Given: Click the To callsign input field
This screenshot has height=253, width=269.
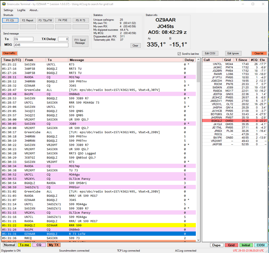Looking at the screenshot, I should [x=24, y=39].
